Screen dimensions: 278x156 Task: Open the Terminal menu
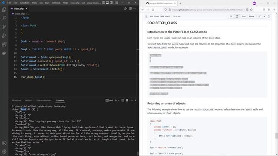point(56,3)
